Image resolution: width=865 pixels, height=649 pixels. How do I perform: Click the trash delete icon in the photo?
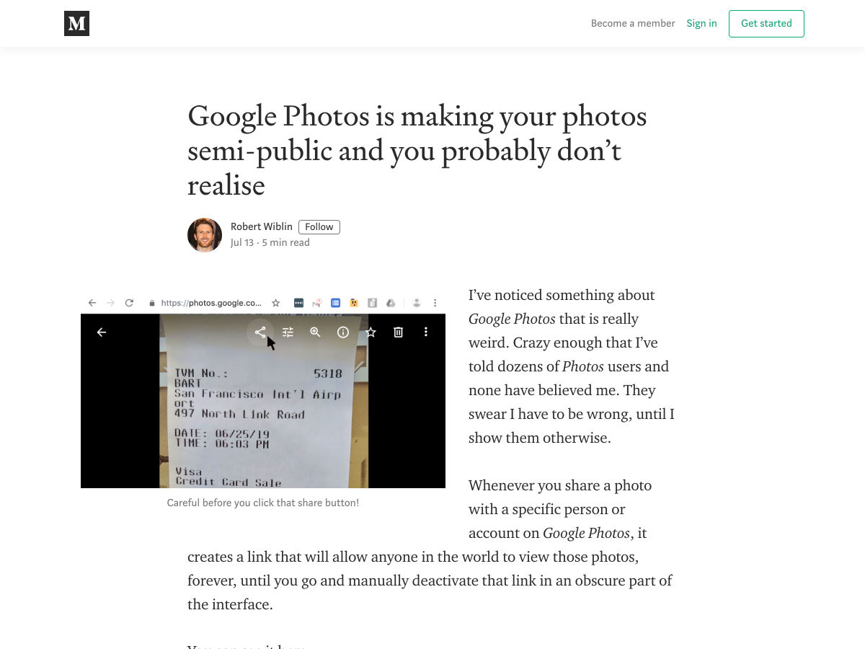[x=398, y=332]
